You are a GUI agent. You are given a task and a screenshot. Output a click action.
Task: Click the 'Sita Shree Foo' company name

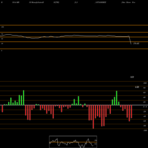pos(128,2)
